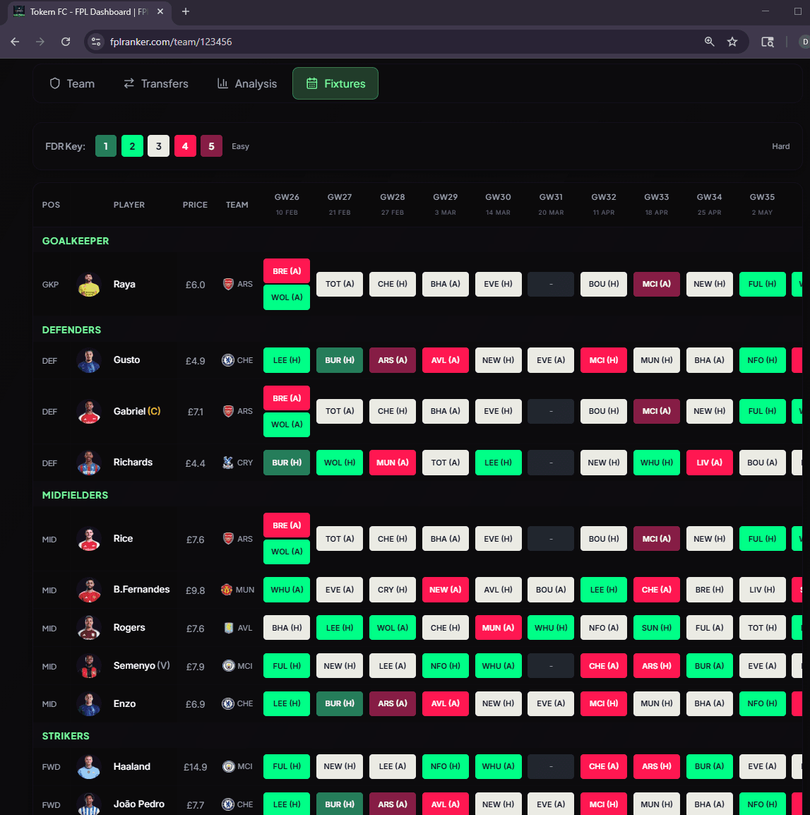Click the Crystal Palace crest next to Richards
This screenshot has width=810, height=815.
227,463
